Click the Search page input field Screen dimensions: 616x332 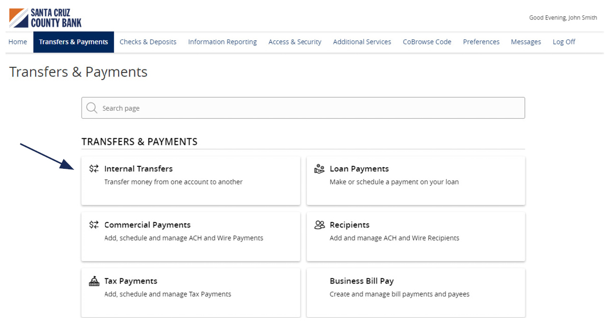pos(303,108)
